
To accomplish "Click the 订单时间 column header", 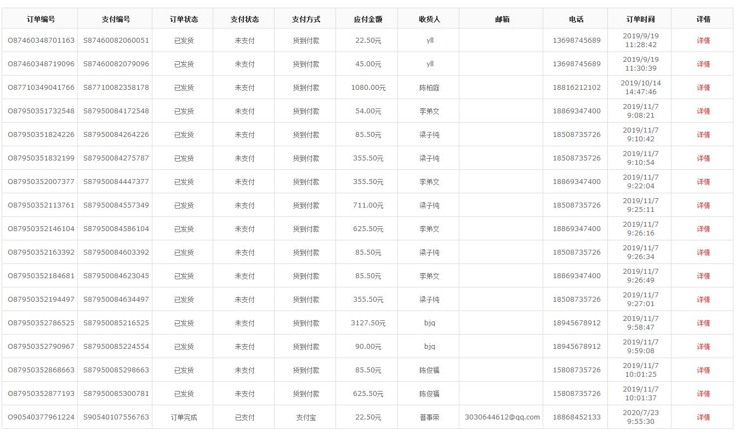I will tap(640, 19).
